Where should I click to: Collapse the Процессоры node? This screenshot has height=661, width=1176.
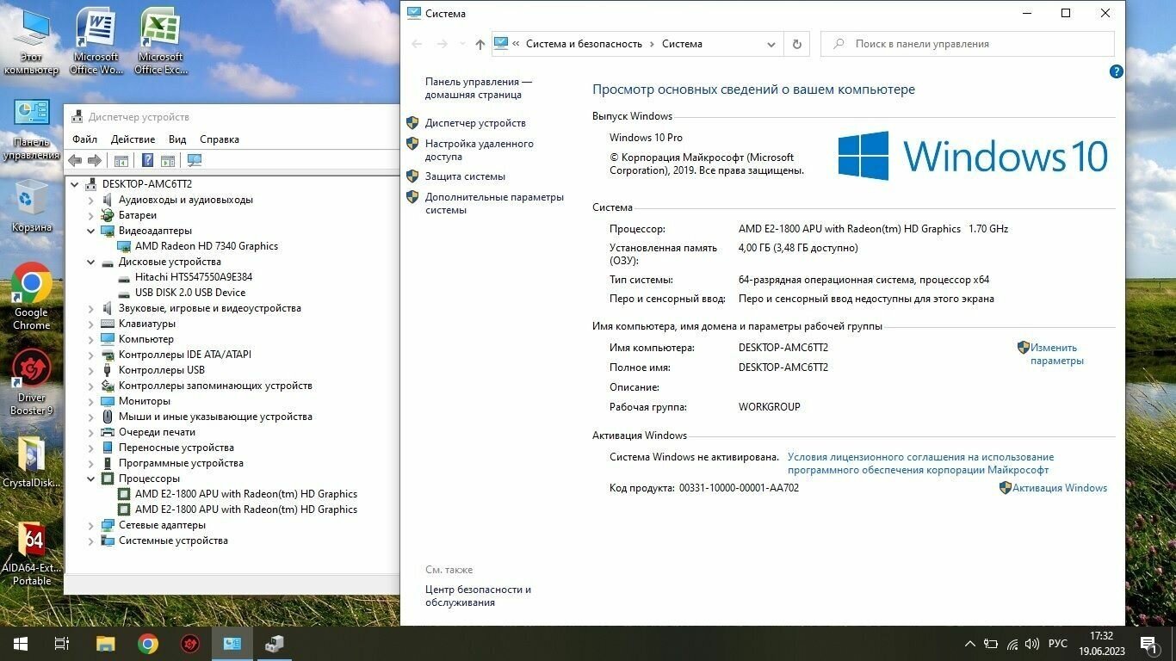(x=91, y=479)
